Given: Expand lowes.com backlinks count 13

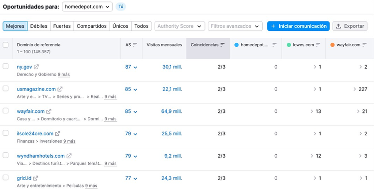Looking at the screenshot, I should pos(316,111).
